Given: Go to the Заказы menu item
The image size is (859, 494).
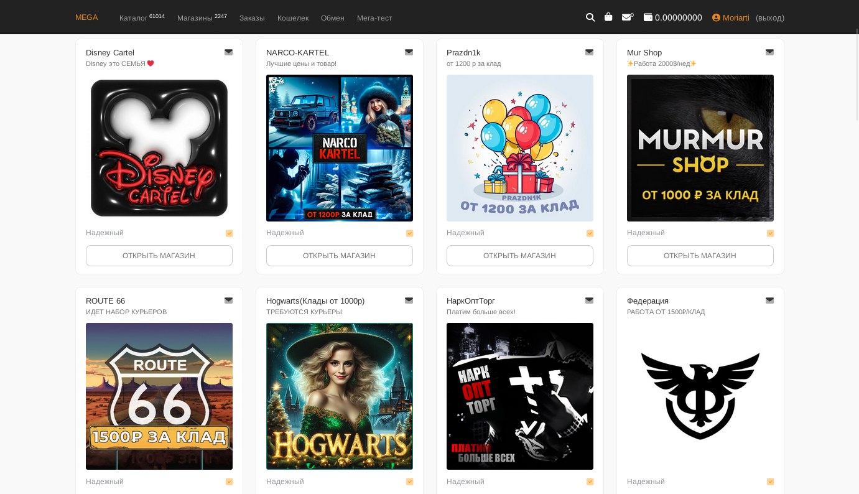Looking at the screenshot, I should pyautogui.click(x=252, y=18).
